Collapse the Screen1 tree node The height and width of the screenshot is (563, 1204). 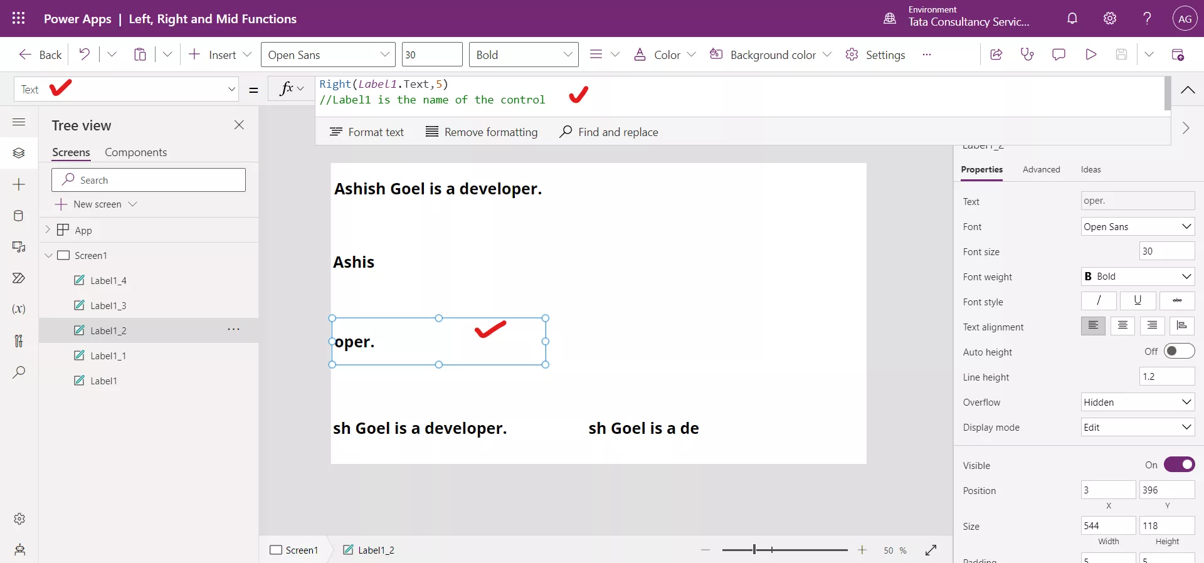click(48, 255)
